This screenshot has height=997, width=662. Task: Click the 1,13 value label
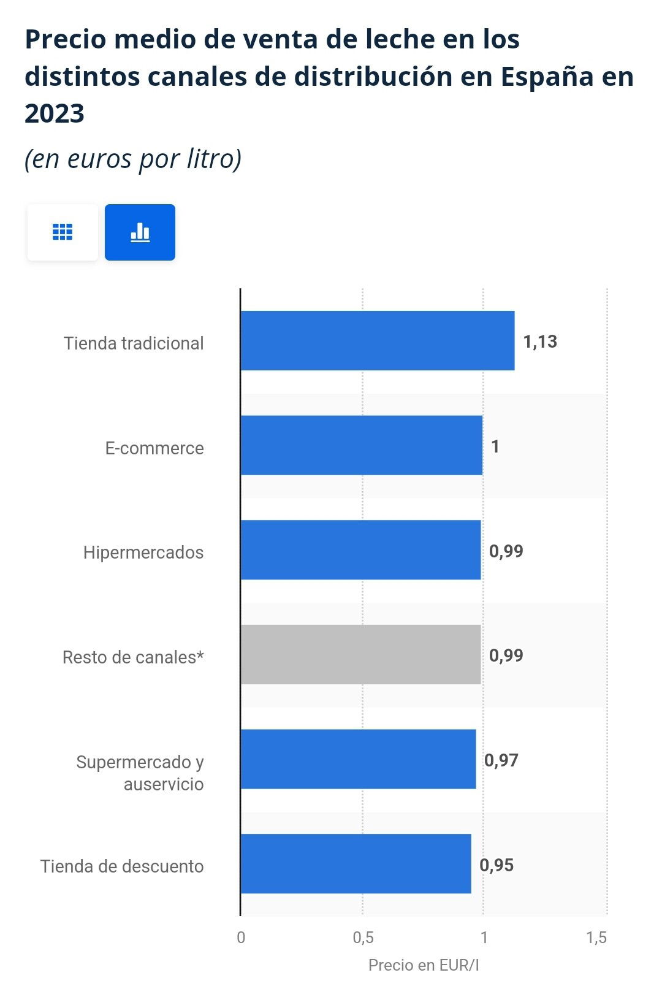[x=540, y=342]
